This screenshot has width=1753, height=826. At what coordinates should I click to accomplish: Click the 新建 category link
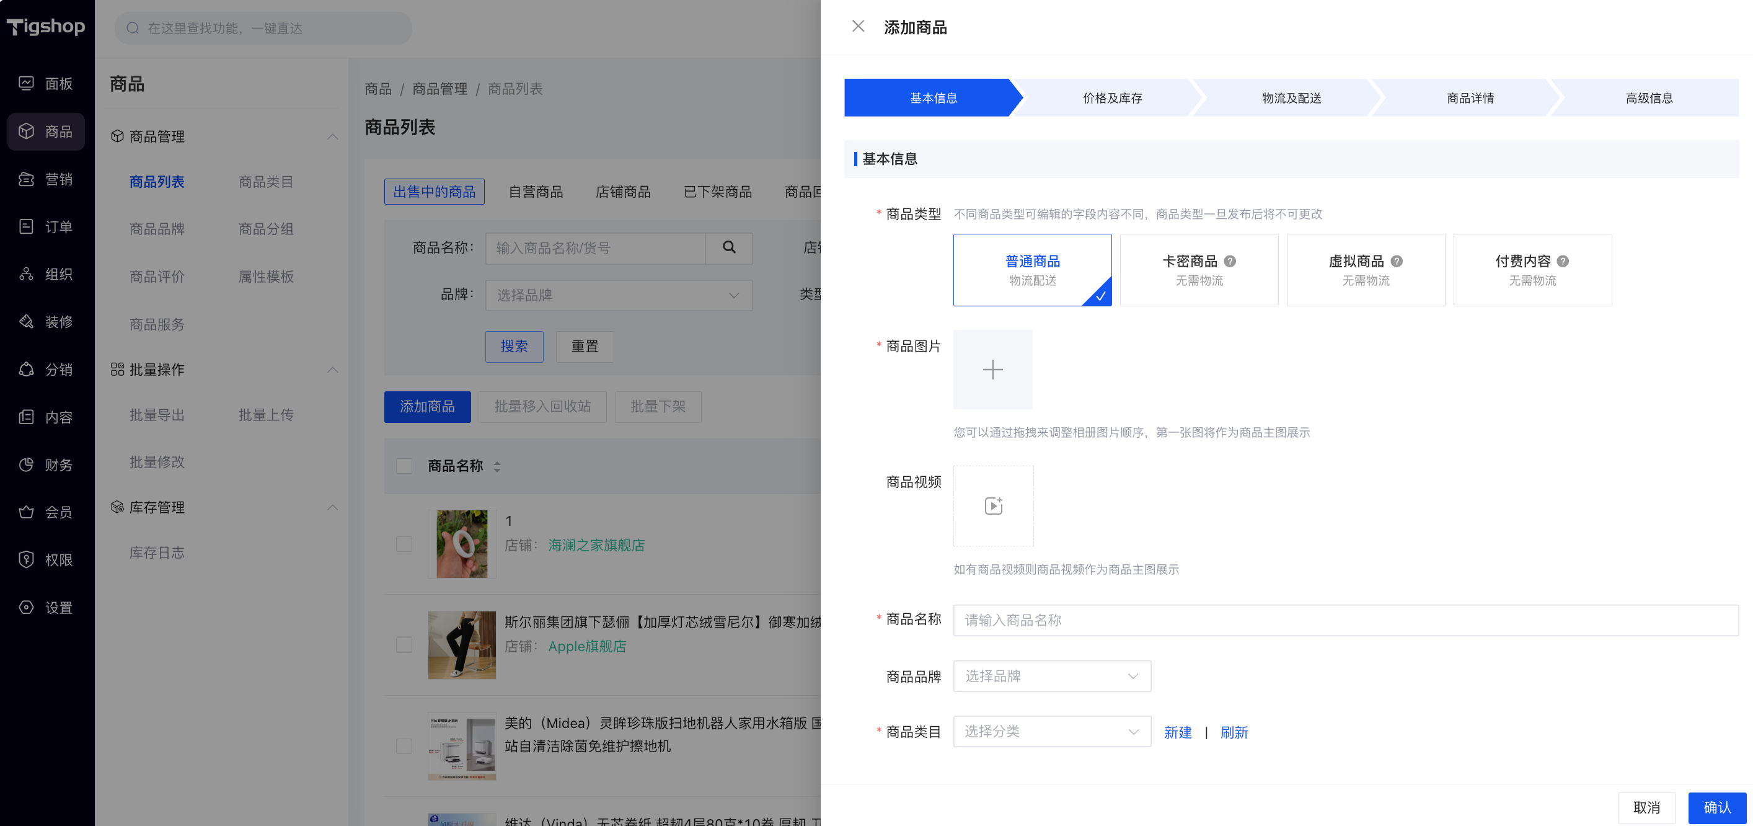coord(1177,733)
